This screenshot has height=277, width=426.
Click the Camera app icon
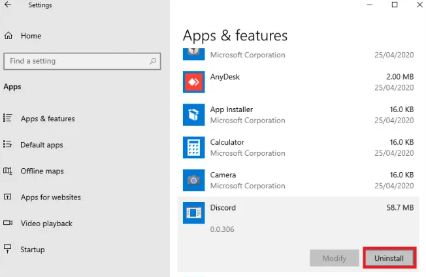tap(193, 181)
